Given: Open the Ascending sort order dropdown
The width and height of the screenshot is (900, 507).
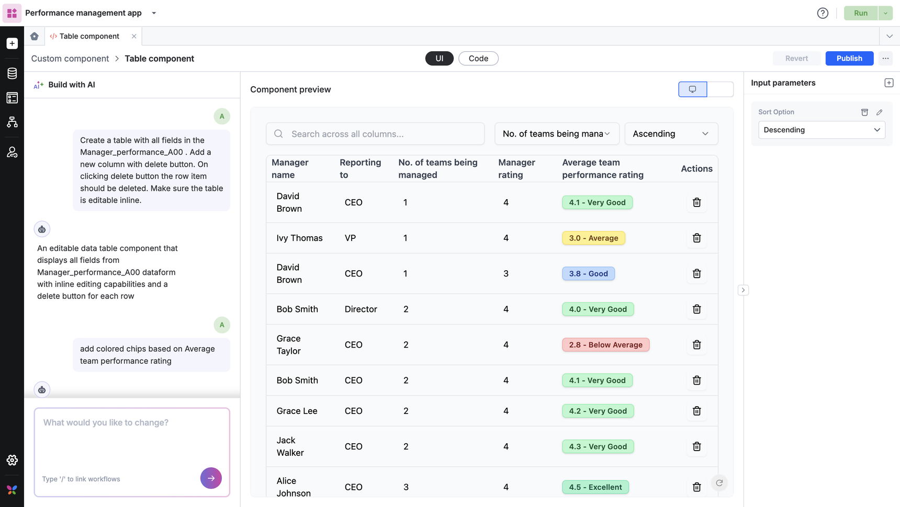Looking at the screenshot, I should (x=671, y=134).
